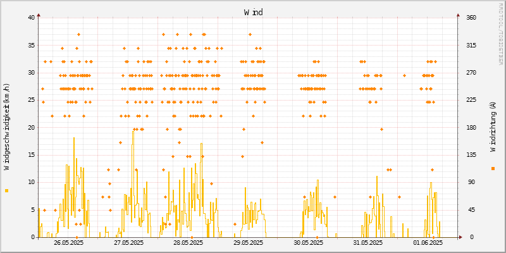Screen dimensions: 506x253
Task: Select the 27.05.2025 date label
Action: tap(128, 242)
